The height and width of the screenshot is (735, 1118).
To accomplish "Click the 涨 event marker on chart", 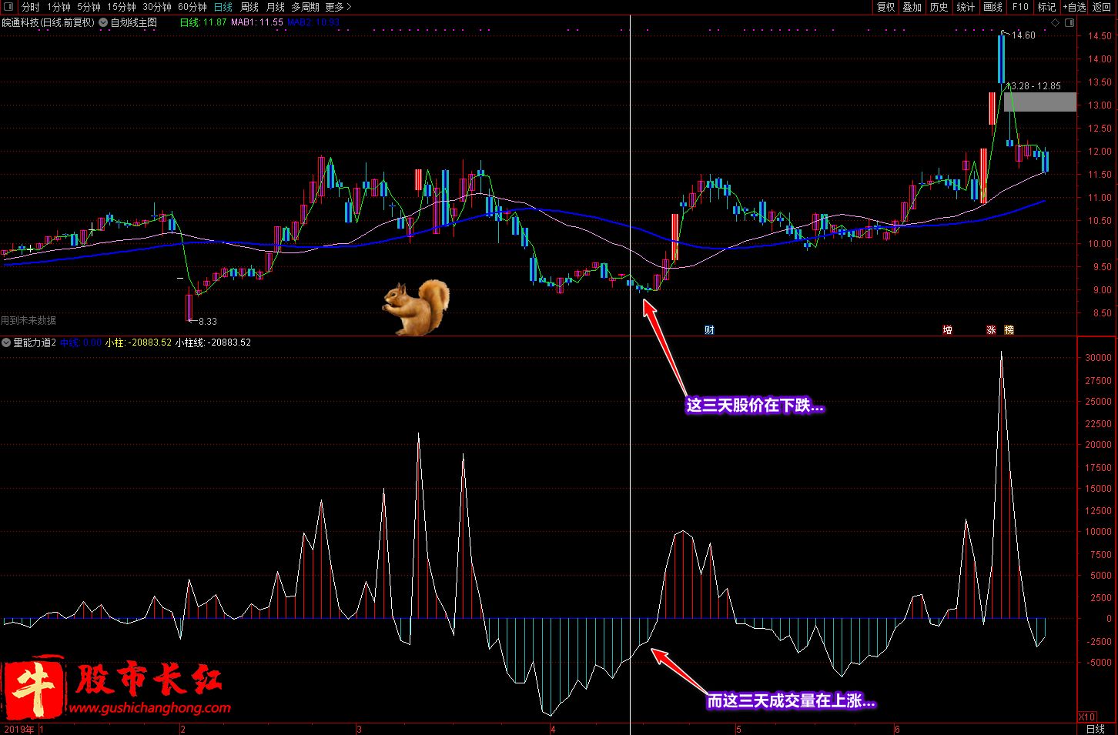I will tap(991, 330).
